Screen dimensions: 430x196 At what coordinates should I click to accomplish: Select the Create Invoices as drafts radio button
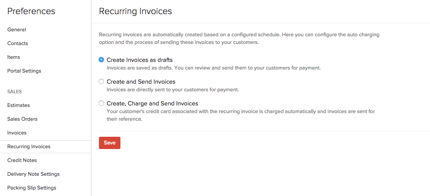[101, 60]
